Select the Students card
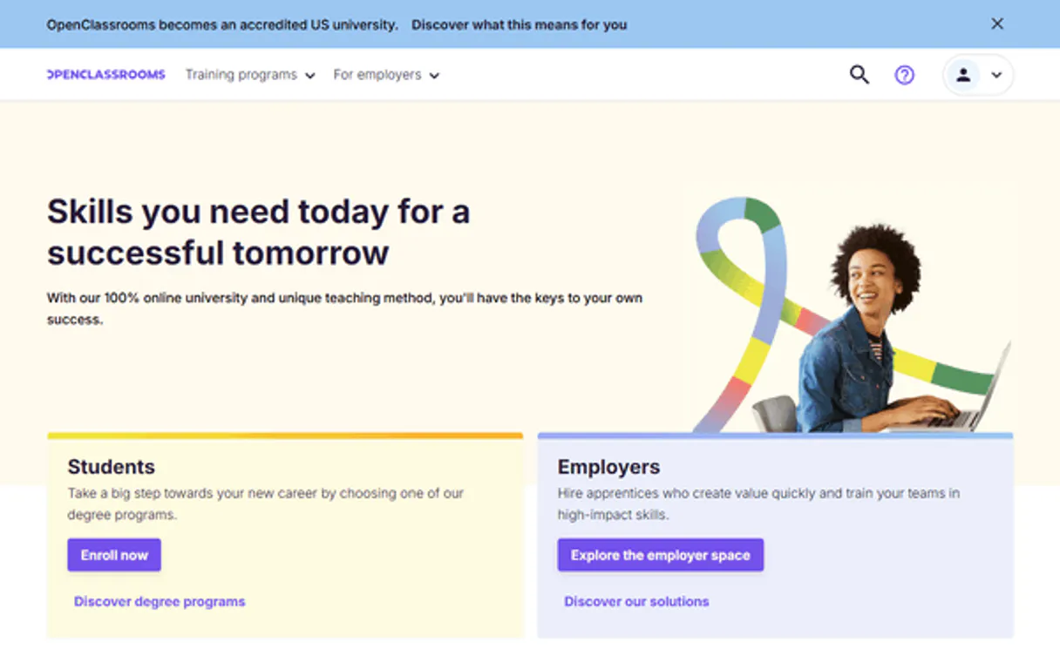 pos(285,533)
